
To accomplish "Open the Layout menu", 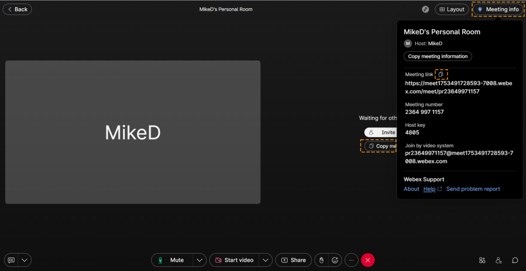I will coord(452,9).
